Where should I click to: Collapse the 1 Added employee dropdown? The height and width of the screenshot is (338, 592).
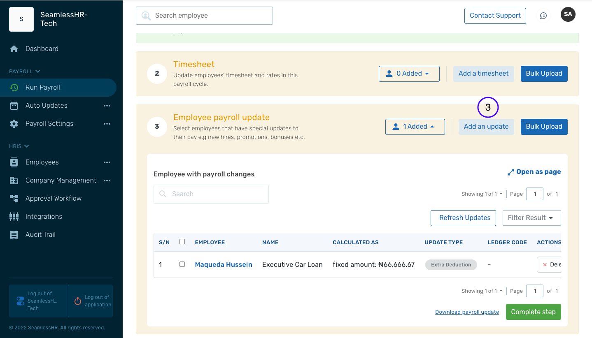tap(415, 127)
